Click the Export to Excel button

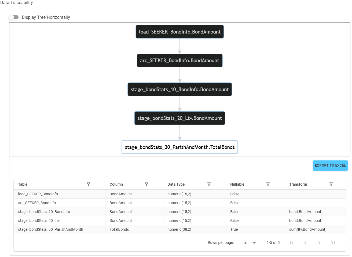[330, 166]
